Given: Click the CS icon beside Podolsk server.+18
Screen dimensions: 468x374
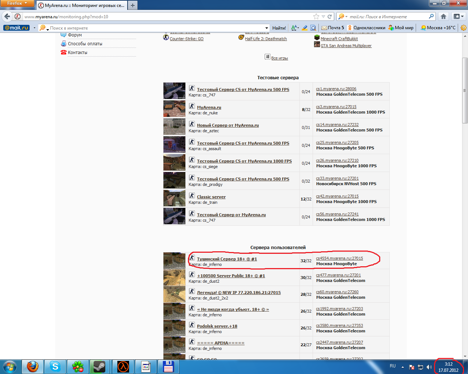Looking at the screenshot, I should [x=192, y=325].
